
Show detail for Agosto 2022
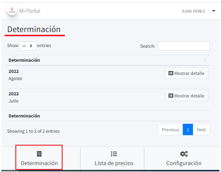[186, 73]
